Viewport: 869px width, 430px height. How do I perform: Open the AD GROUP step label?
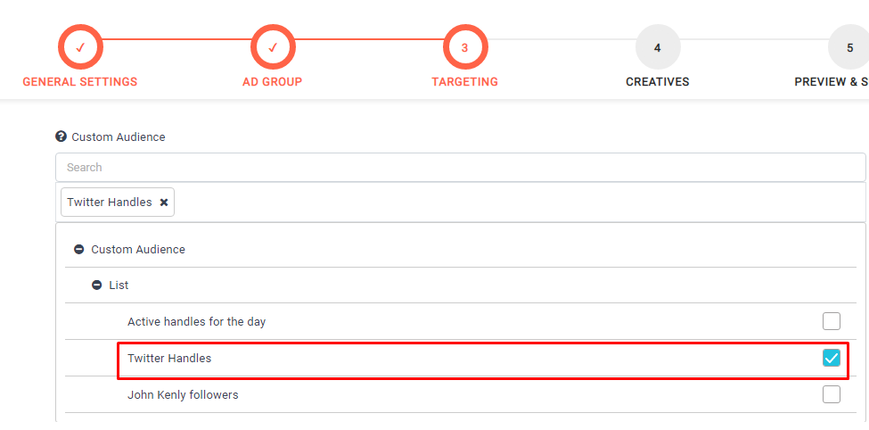273,82
